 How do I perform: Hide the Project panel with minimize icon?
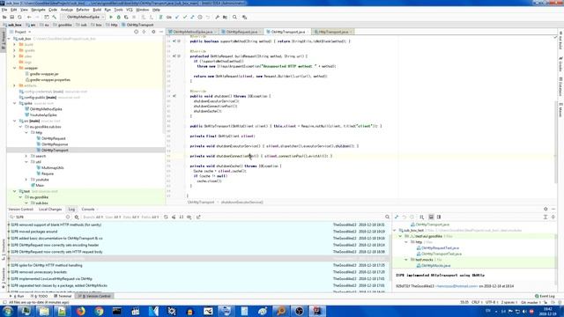click(160, 32)
